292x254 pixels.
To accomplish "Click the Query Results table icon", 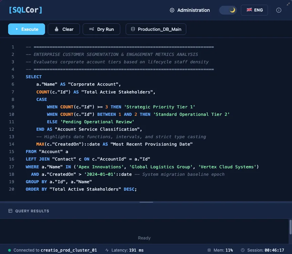I will click(x=10, y=211).
